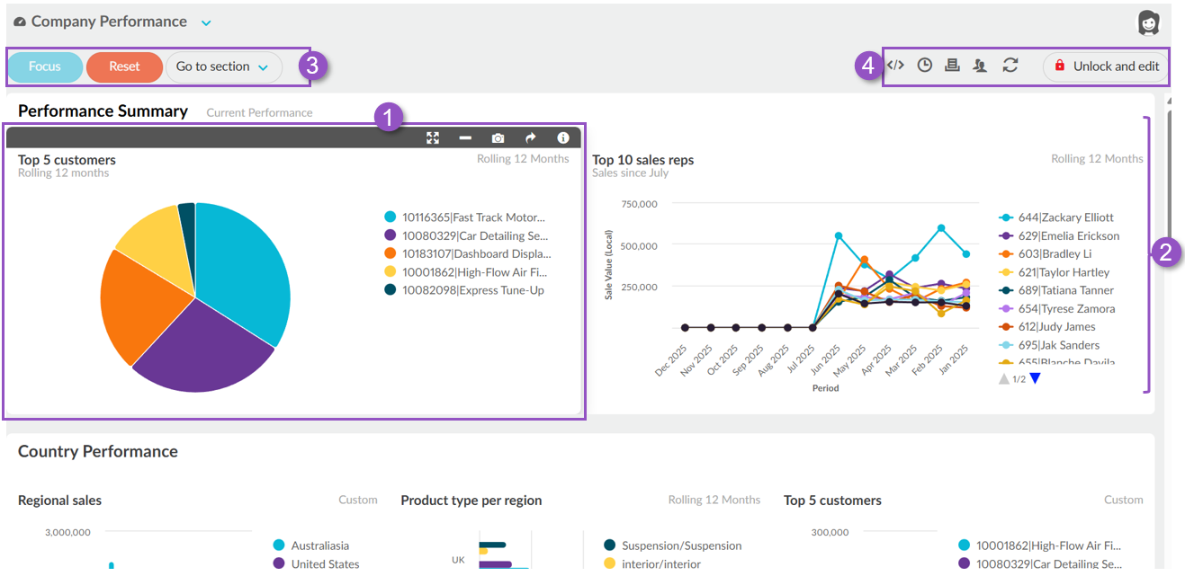The image size is (1185, 576).
Task: Expand the Top 5 customers chart fullscreen
Action: point(433,137)
